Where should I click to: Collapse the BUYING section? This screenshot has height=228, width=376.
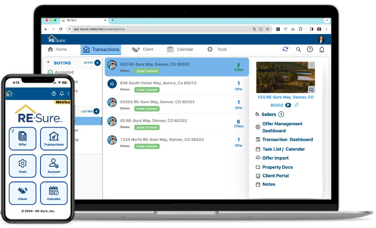coord(48,63)
